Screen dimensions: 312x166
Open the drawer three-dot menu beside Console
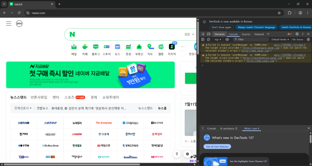[203, 128]
